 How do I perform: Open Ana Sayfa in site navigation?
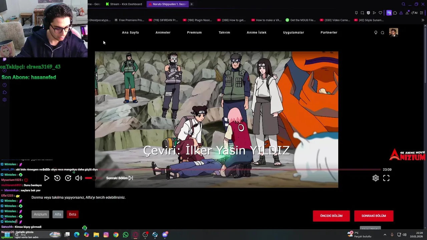tap(130, 32)
